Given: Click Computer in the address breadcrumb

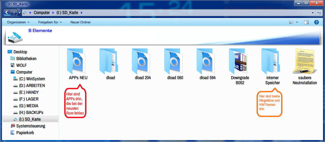Looking at the screenshot, I should pos(42,13).
